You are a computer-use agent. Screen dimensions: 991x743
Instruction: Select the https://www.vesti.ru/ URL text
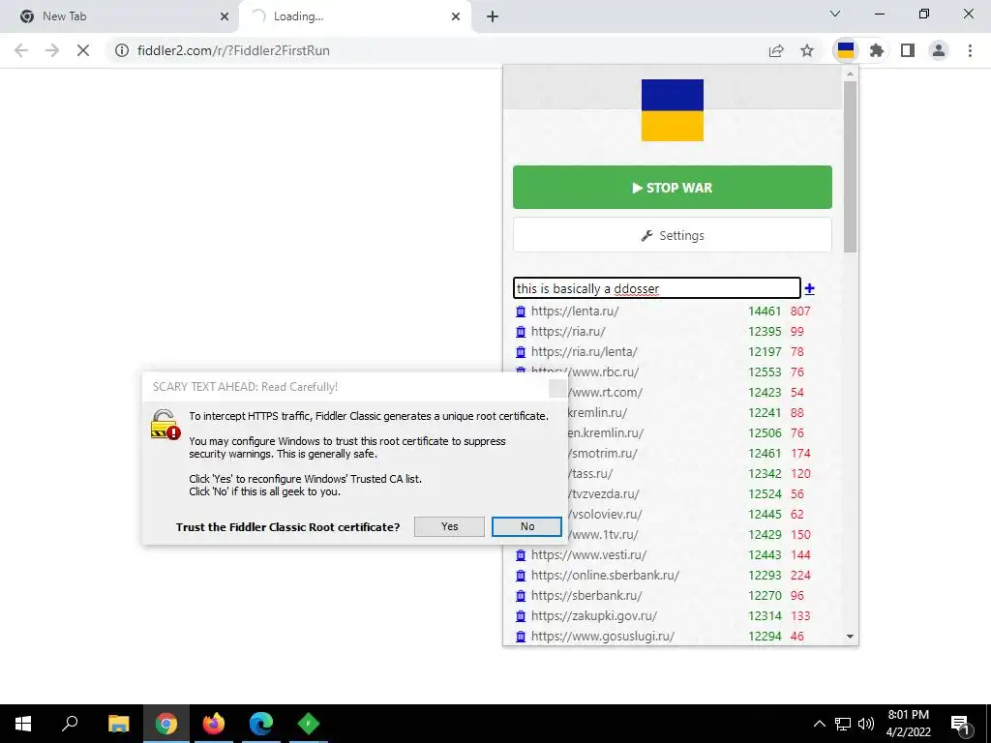tap(588, 554)
